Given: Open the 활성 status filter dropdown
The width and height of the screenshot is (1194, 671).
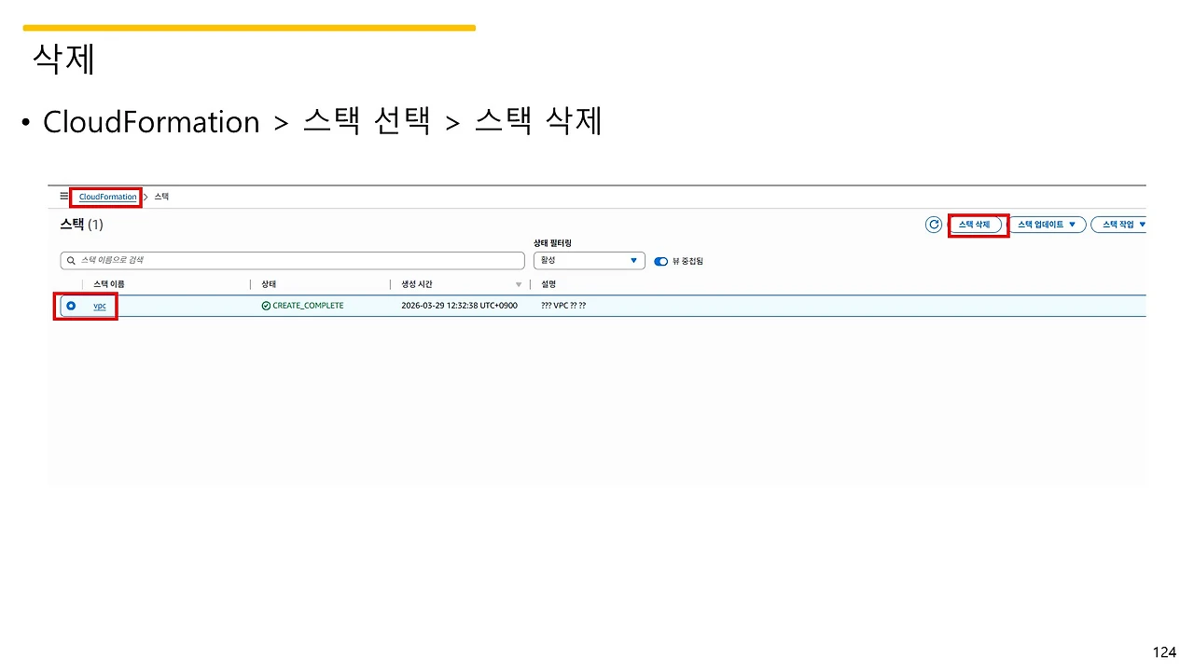Looking at the screenshot, I should tap(589, 260).
